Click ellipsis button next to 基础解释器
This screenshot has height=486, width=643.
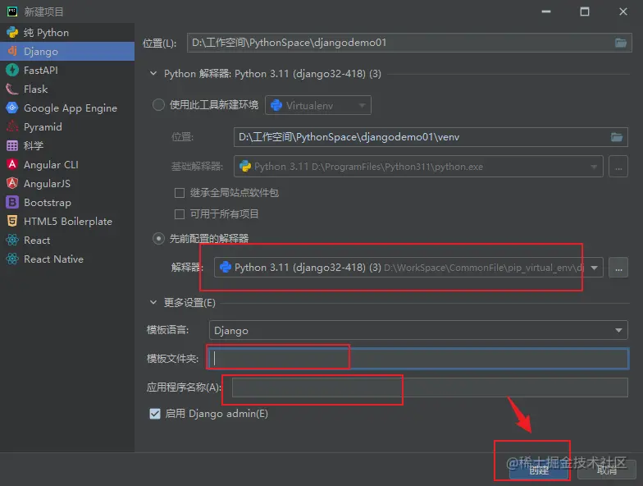pos(618,166)
